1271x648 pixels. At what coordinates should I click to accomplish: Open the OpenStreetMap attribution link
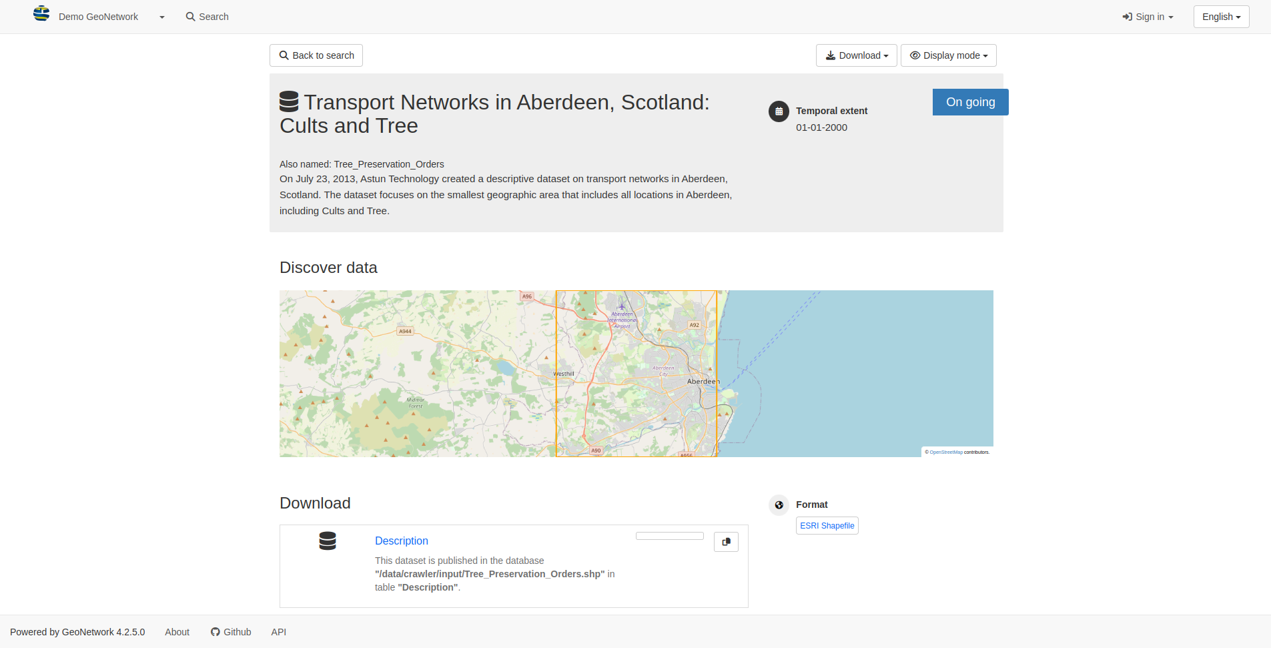coord(946,452)
